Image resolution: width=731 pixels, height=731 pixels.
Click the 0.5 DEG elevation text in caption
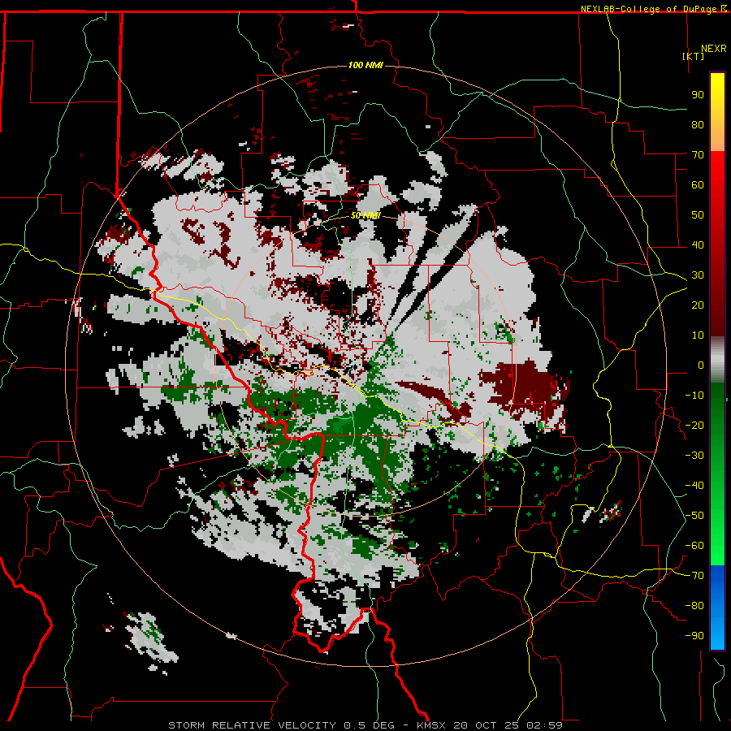[369, 725]
